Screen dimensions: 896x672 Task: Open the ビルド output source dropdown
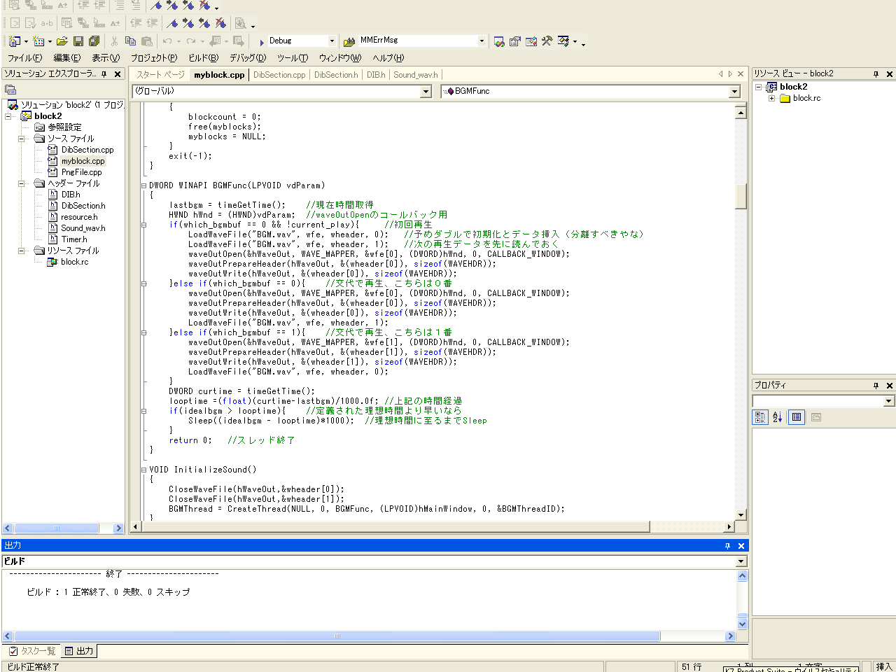coord(741,561)
